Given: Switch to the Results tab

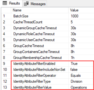Looking at the screenshot, I should click(11, 3).
